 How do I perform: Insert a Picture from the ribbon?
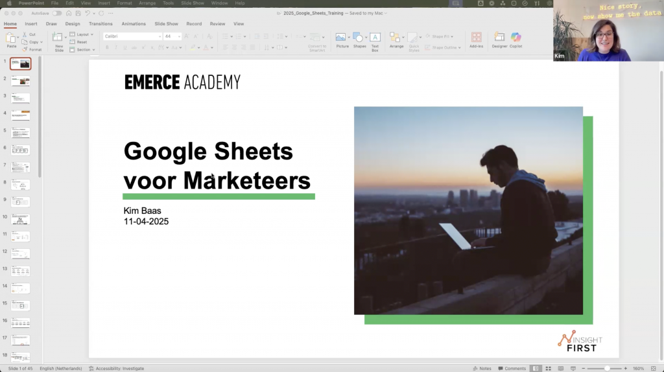342,41
